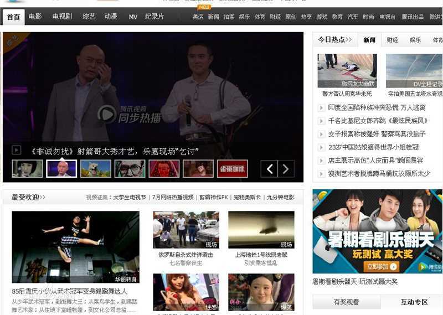Open the 时尚 channel

point(368,17)
